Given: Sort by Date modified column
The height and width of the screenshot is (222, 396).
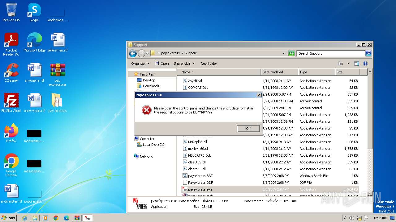Looking at the screenshot, I should coord(279,72).
